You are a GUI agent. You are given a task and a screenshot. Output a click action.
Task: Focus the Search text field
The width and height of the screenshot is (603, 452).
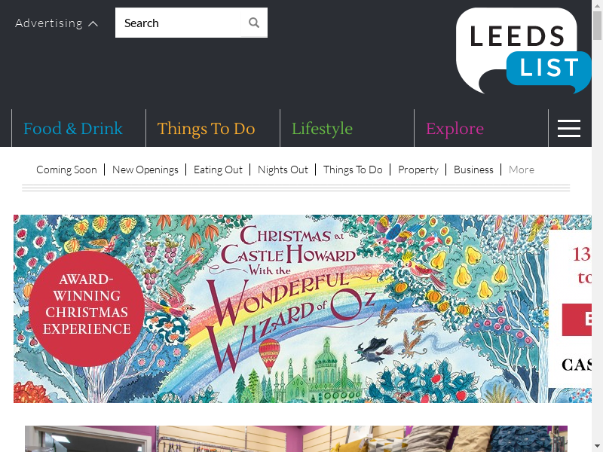[x=178, y=23]
